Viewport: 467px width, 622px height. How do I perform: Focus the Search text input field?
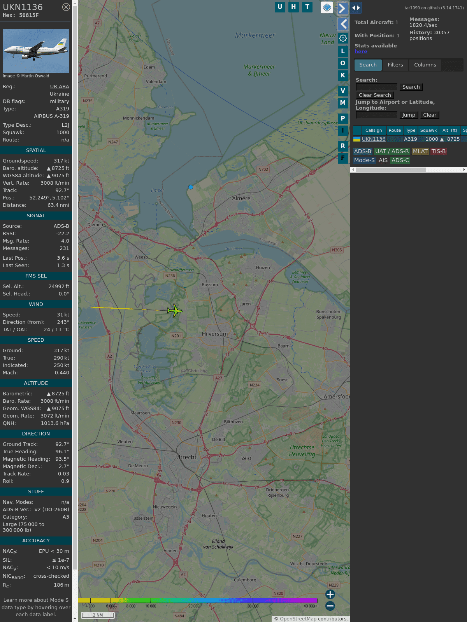click(376, 87)
